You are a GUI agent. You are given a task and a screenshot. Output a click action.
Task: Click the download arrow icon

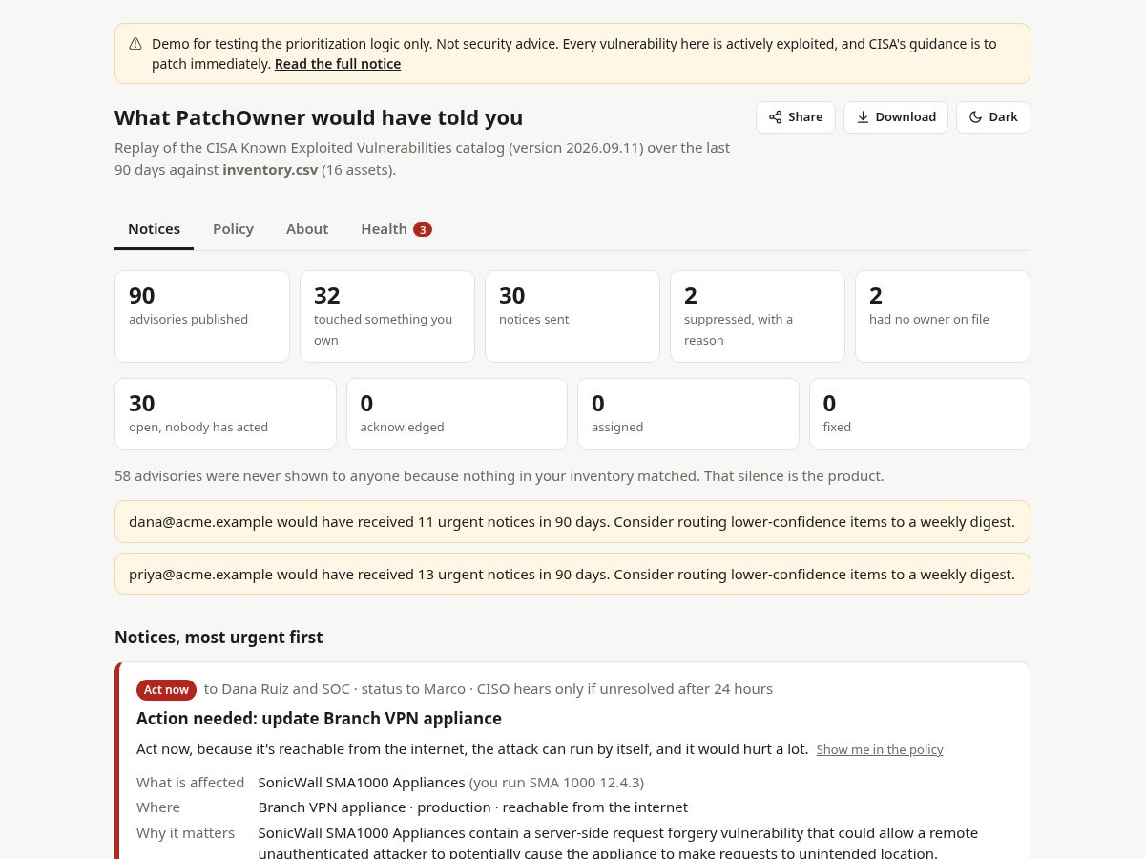coord(863,117)
